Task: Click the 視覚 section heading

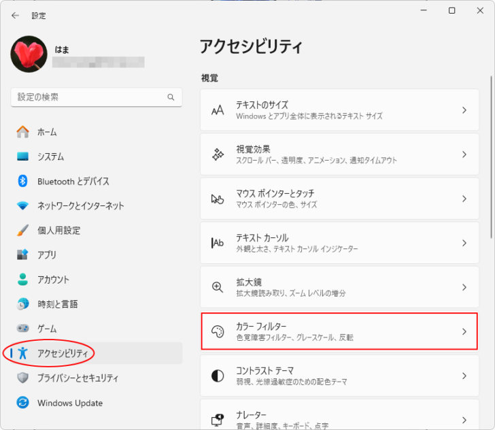Action: pyautogui.click(x=209, y=78)
